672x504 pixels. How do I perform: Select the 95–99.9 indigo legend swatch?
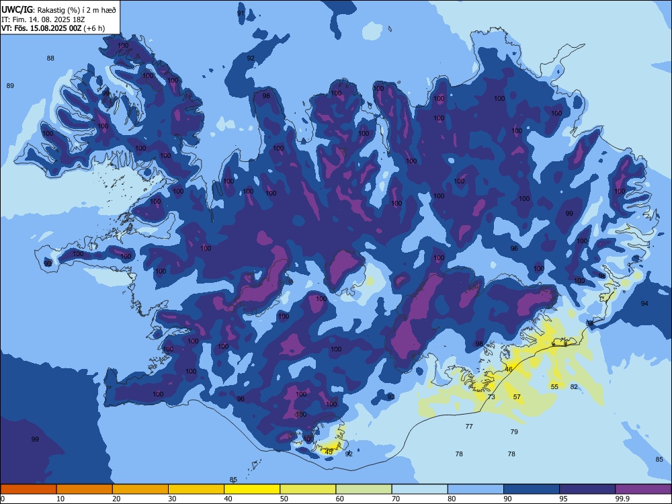coord(587,489)
